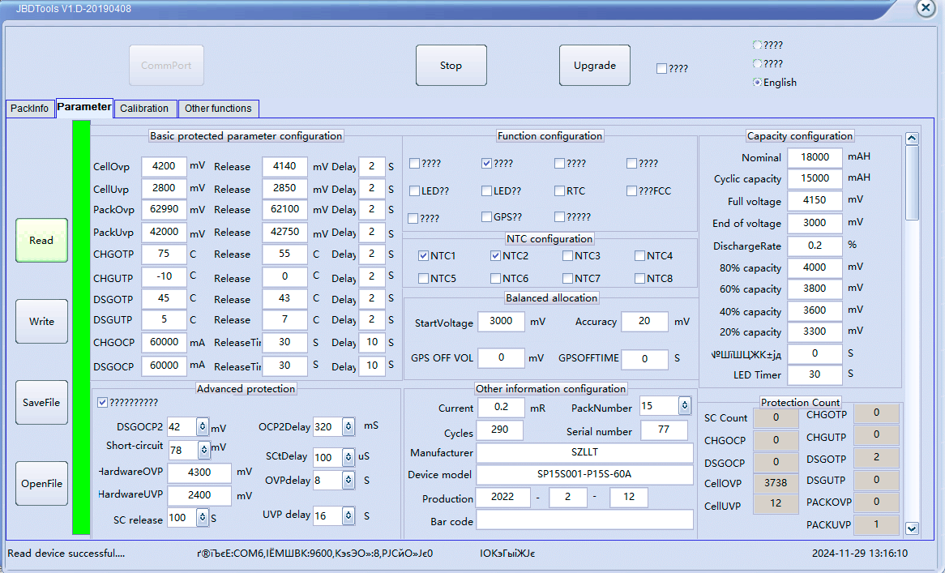Enable the NTC3 checkbox

(x=567, y=256)
